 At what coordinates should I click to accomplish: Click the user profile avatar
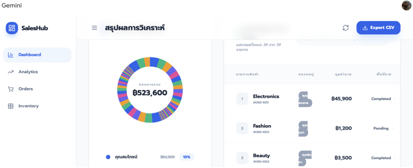point(407,5)
